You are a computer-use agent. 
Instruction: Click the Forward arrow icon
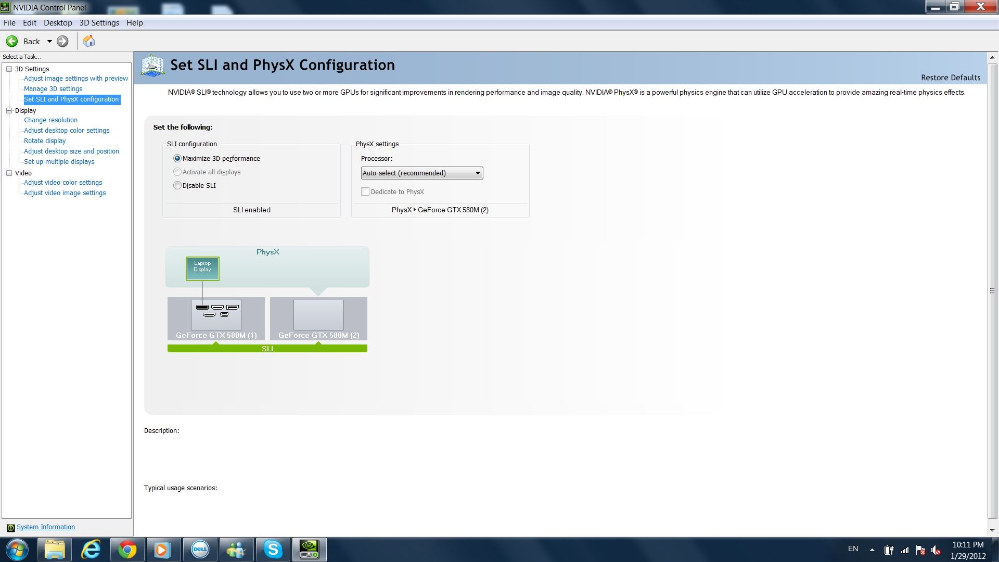[62, 41]
